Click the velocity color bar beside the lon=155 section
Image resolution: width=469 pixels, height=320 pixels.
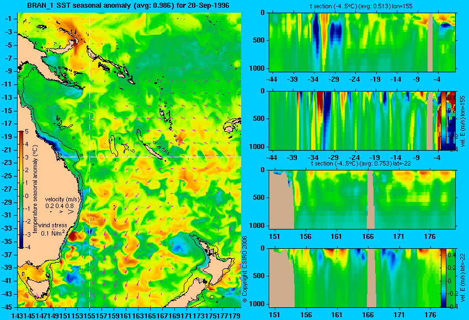pos(444,121)
